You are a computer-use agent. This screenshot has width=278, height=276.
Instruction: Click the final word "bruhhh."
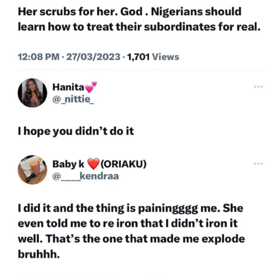[38, 255]
